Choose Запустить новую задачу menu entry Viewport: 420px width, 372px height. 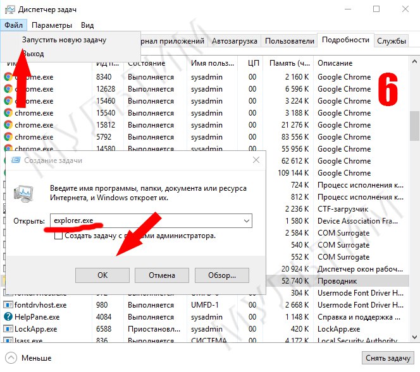click(64, 40)
